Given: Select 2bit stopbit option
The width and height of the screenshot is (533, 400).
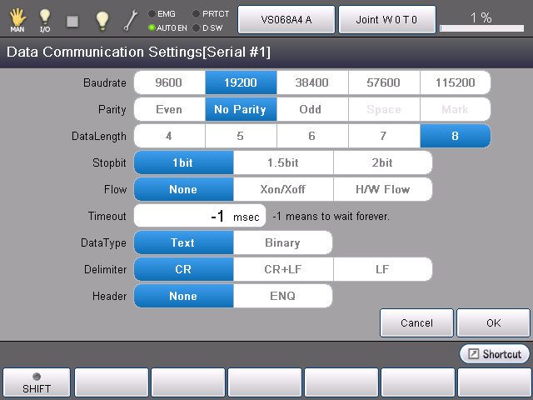Looking at the screenshot, I should click(382, 162).
